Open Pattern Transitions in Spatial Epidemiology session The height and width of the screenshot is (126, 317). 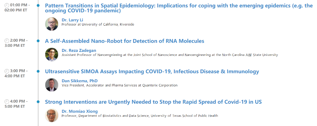tap(179, 8)
